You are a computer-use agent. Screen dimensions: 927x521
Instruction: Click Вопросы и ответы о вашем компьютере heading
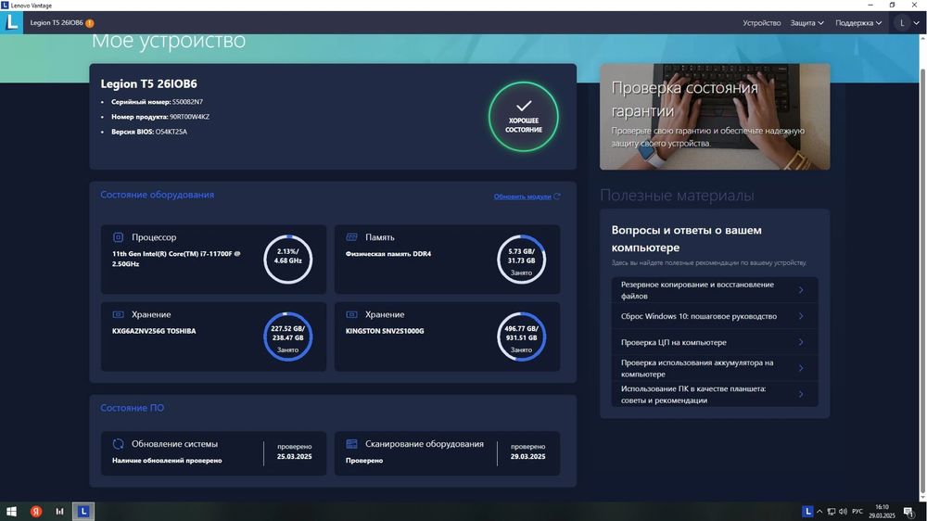click(686, 239)
